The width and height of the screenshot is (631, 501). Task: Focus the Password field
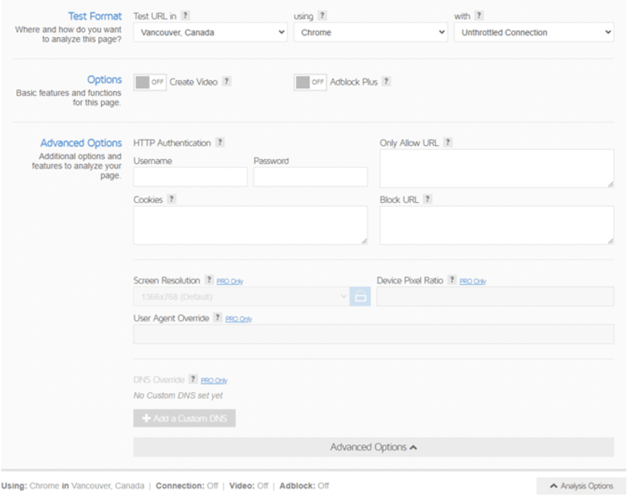point(310,176)
